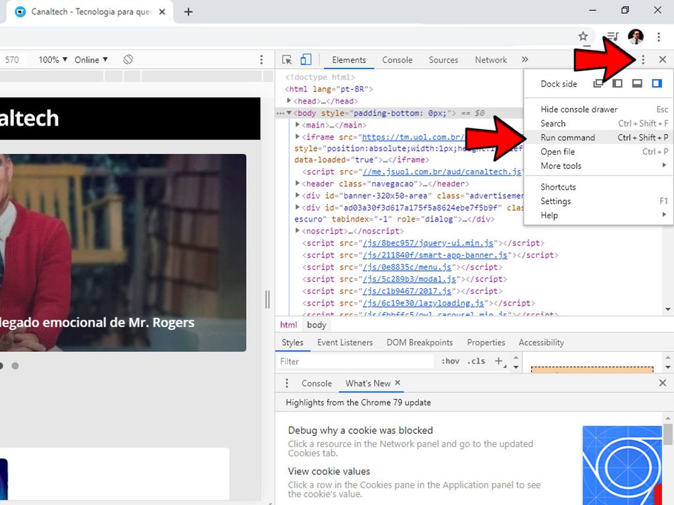
Task: Toggle the .cls class editor
Action: (476, 361)
